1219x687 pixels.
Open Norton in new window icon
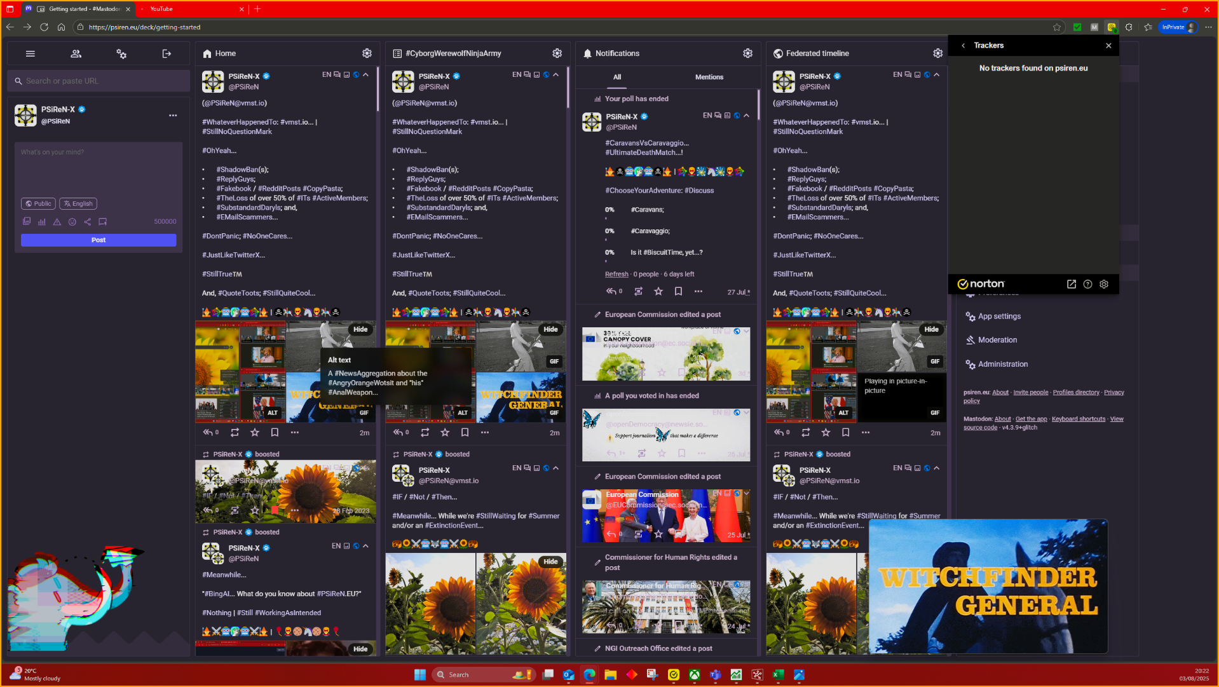point(1071,284)
